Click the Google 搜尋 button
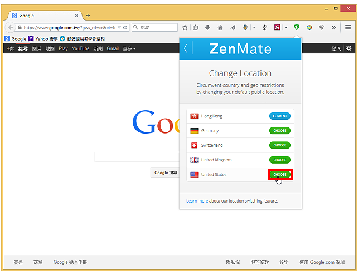Viewport: 363px width, 271px height. (165, 173)
